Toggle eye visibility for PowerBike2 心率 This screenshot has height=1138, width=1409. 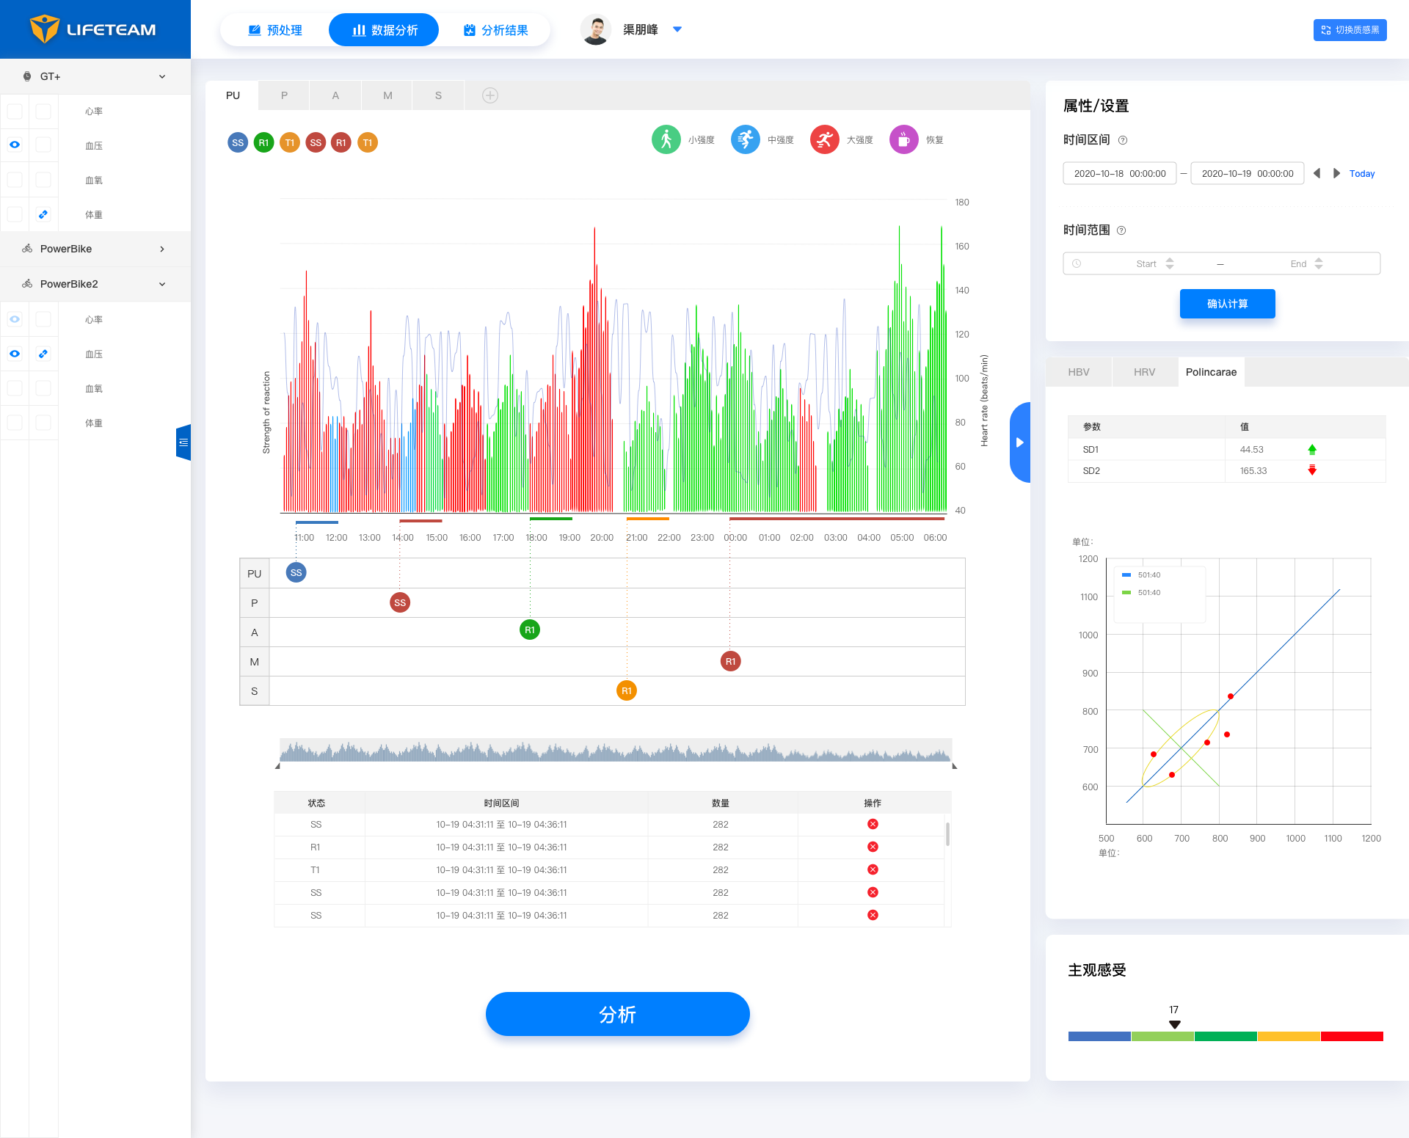(15, 319)
